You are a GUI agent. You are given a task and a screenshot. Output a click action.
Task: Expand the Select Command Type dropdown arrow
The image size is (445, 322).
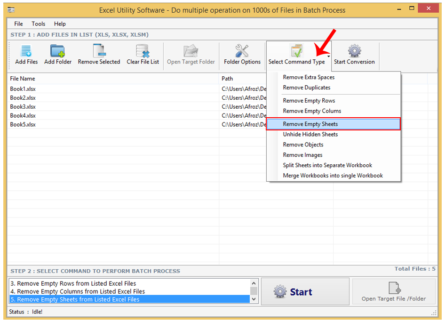click(328, 56)
